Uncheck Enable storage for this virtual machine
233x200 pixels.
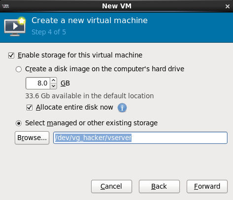11,56
